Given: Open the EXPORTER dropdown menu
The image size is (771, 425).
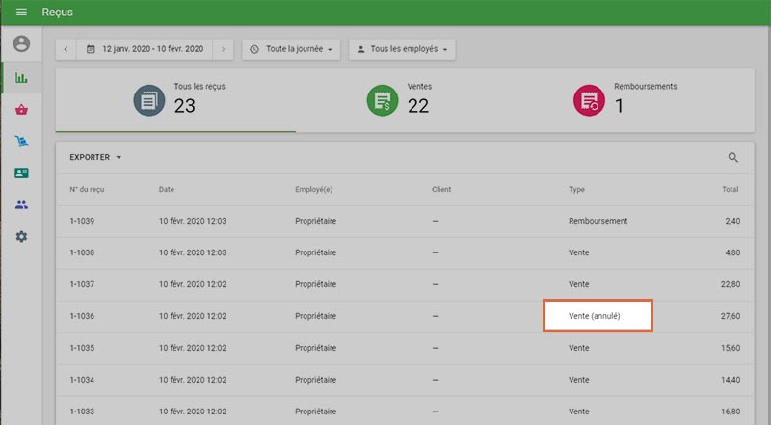Looking at the screenshot, I should pyautogui.click(x=95, y=157).
